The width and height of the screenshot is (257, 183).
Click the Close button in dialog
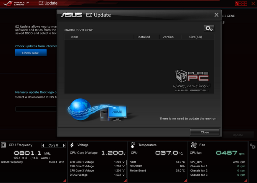205,132
